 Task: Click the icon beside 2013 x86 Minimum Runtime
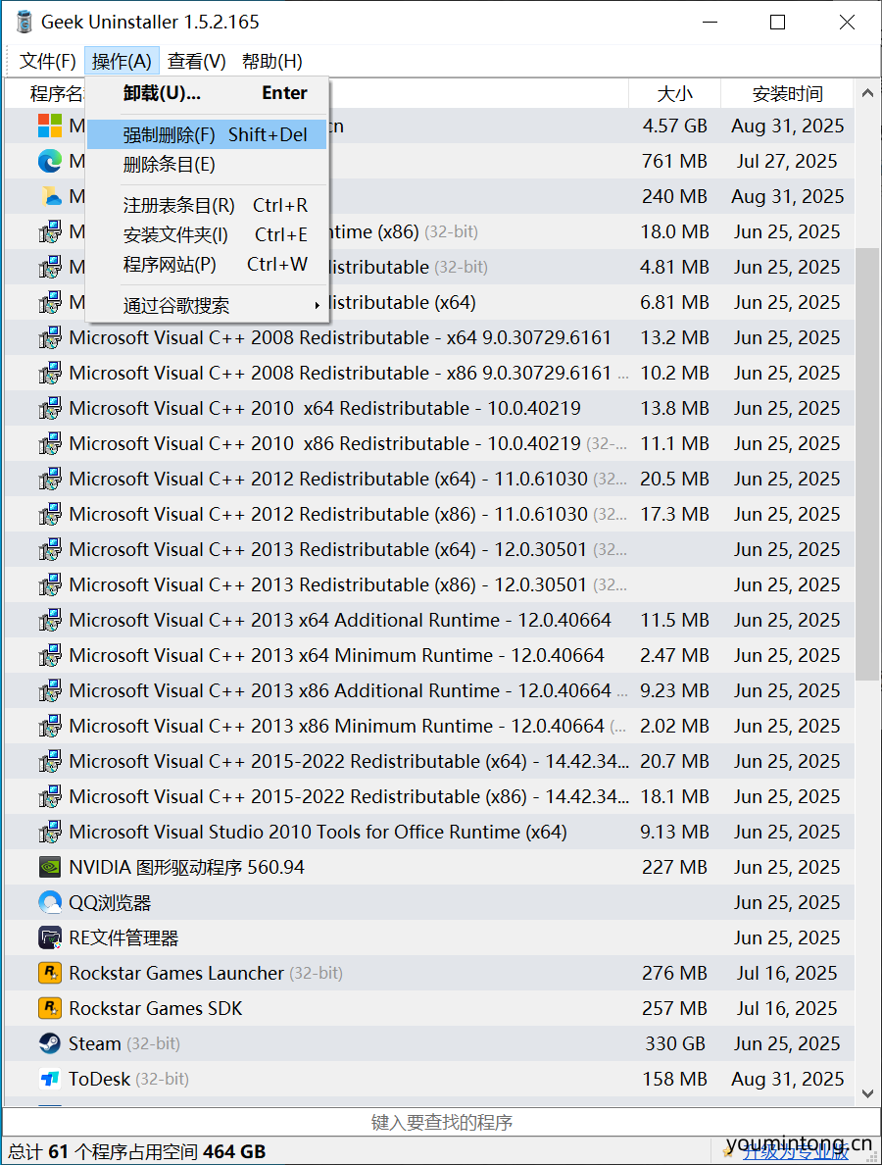point(50,726)
